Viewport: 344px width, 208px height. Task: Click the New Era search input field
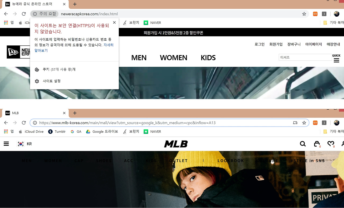(x=305, y=57)
